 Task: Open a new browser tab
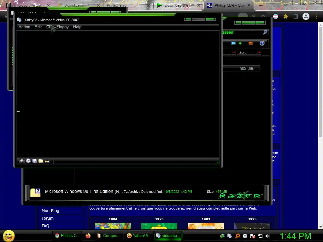tap(261, 5)
